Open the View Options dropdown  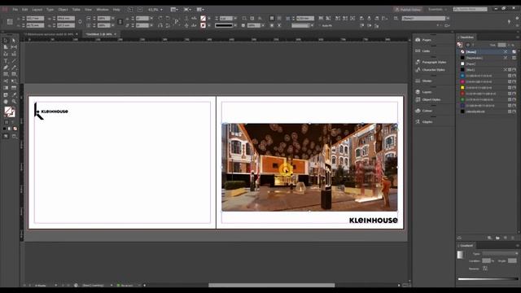click(x=174, y=10)
